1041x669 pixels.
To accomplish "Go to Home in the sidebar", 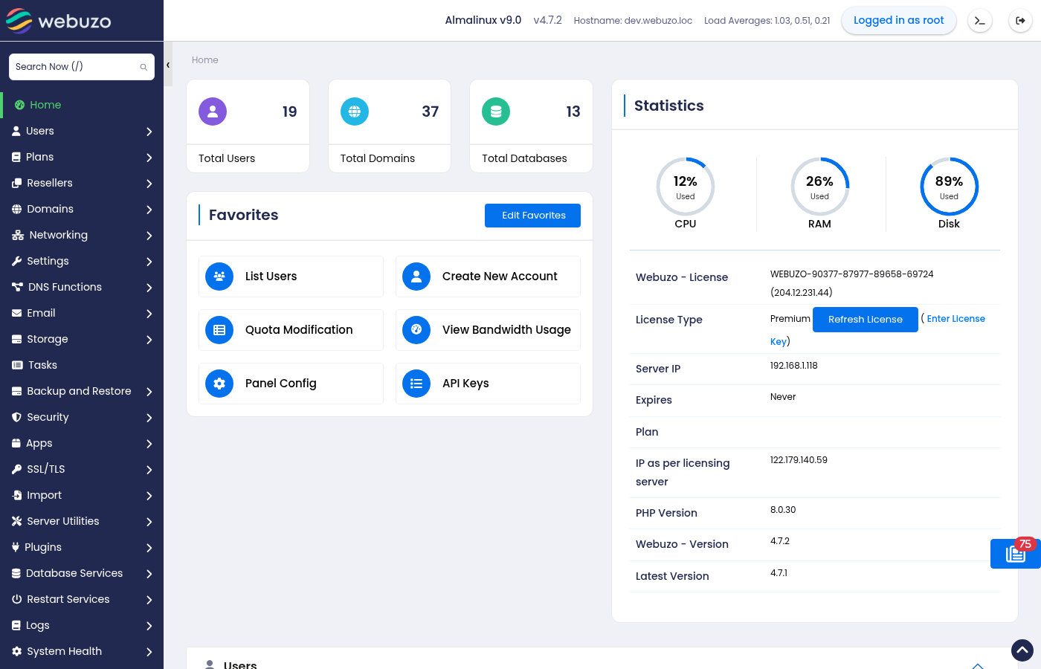I will click(82, 105).
